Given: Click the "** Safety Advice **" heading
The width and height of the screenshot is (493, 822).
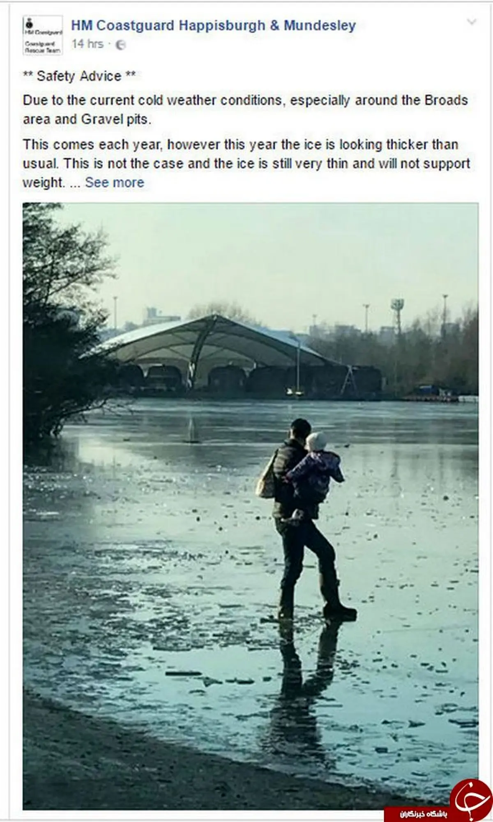Looking at the screenshot, I should (79, 76).
